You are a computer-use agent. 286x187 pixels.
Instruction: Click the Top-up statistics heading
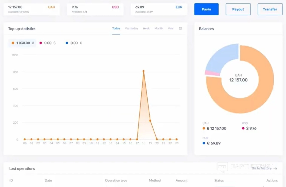tap(22, 29)
